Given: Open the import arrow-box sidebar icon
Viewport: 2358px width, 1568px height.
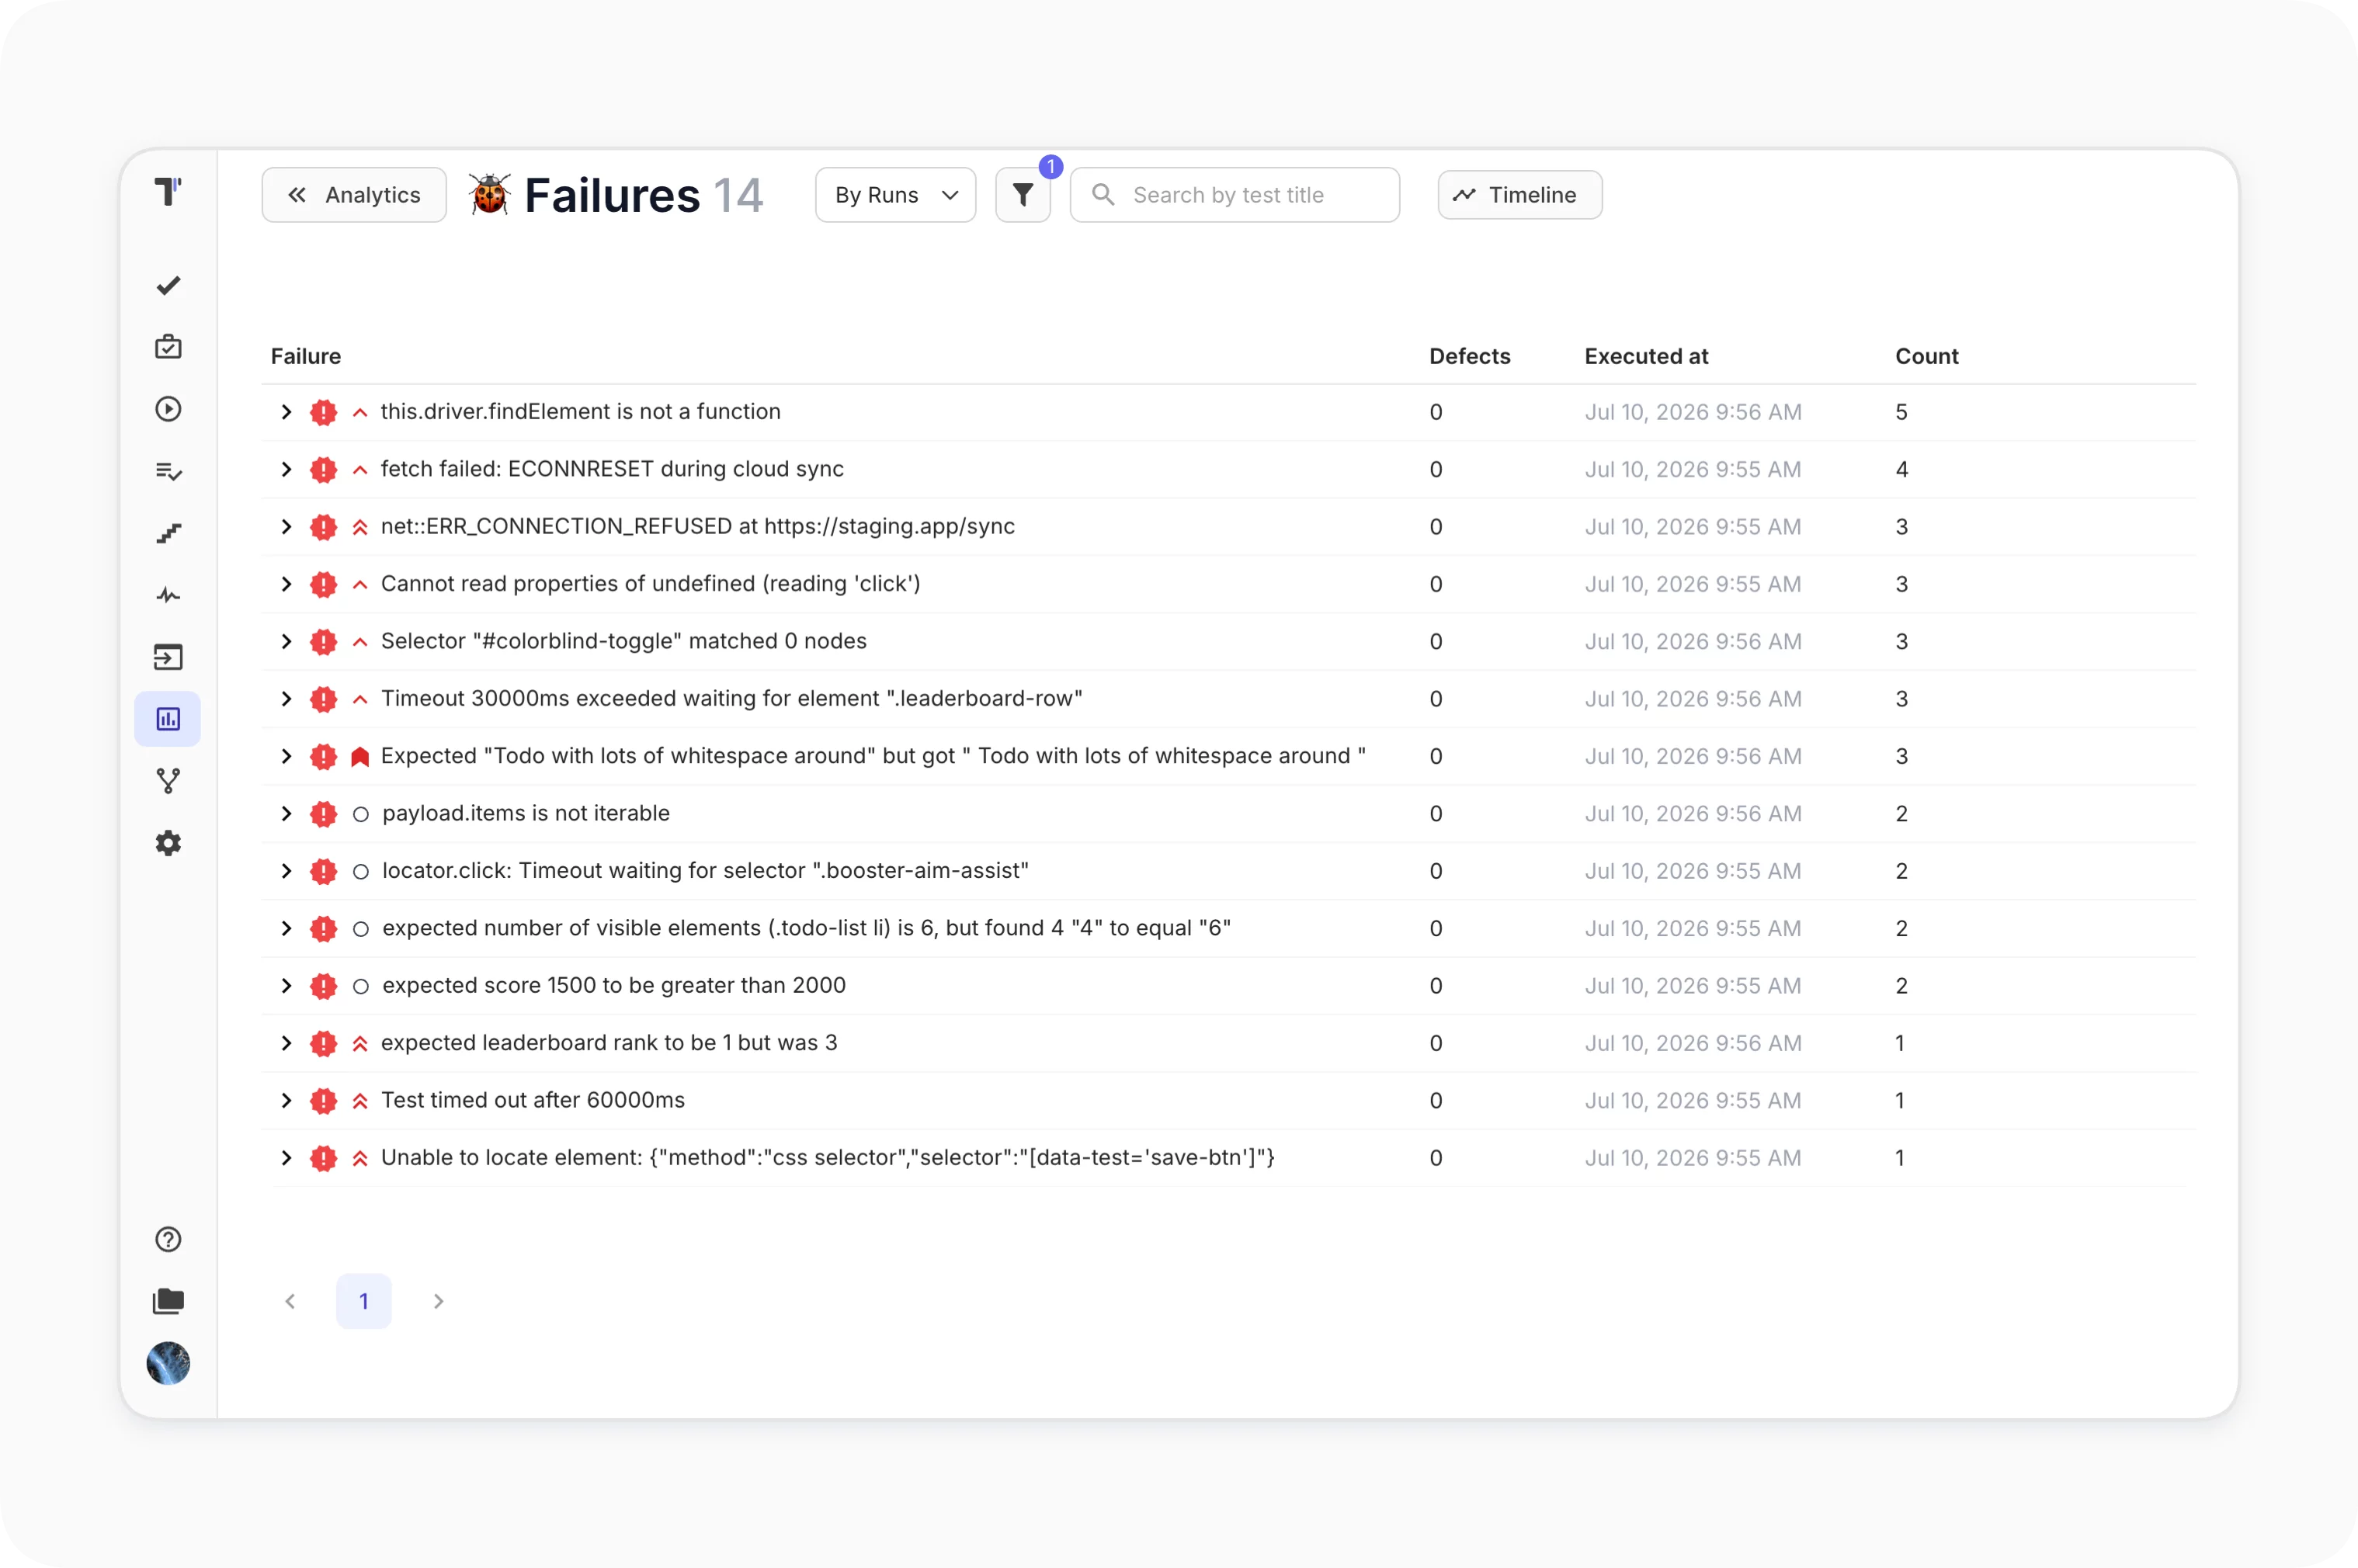Looking at the screenshot, I should pyautogui.click(x=168, y=657).
